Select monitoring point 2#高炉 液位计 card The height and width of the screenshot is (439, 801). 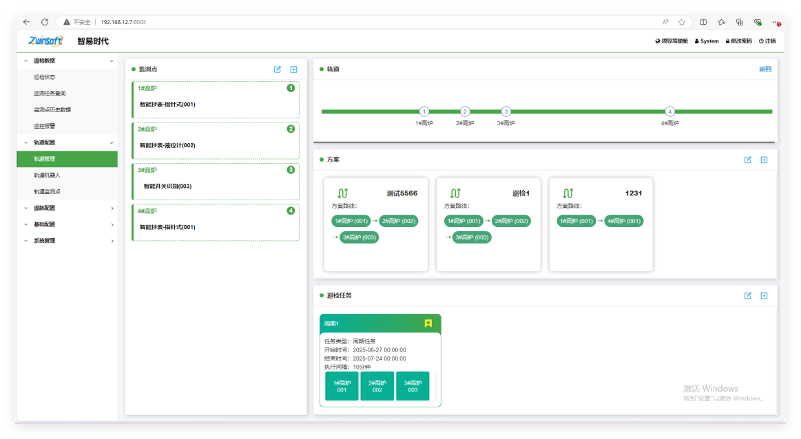click(x=216, y=140)
